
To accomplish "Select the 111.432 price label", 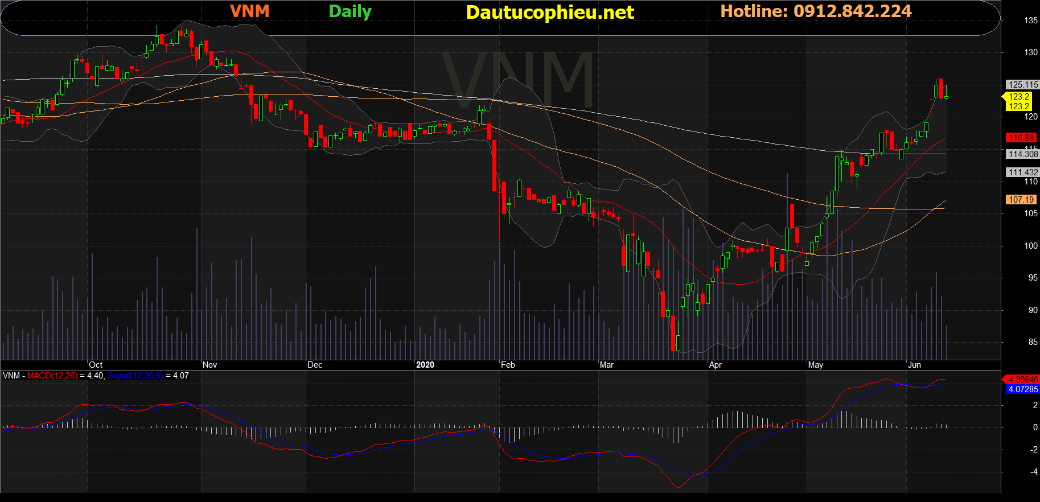I will 1023,172.
